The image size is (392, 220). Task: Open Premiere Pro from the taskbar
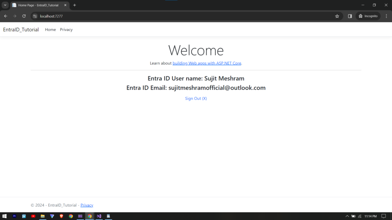tap(15, 216)
